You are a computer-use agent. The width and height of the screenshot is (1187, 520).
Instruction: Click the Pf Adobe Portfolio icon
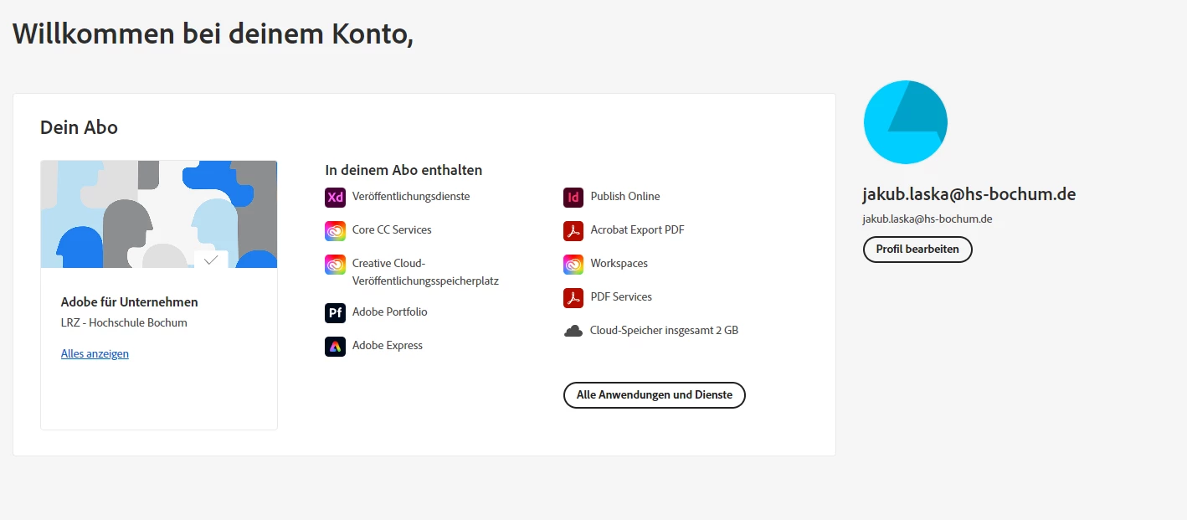335,313
